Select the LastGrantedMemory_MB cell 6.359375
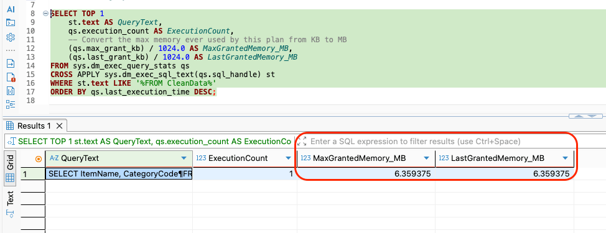This screenshot has height=233, width=606. pos(505,174)
